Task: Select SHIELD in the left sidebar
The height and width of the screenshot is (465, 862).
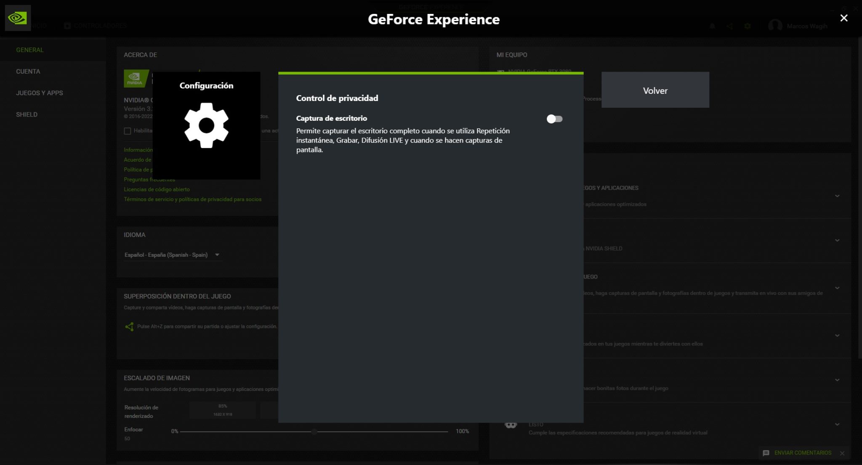Action: (x=26, y=114)
